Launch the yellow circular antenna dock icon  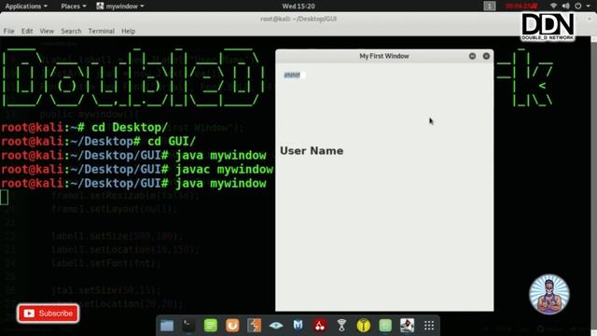coord(364,326)
